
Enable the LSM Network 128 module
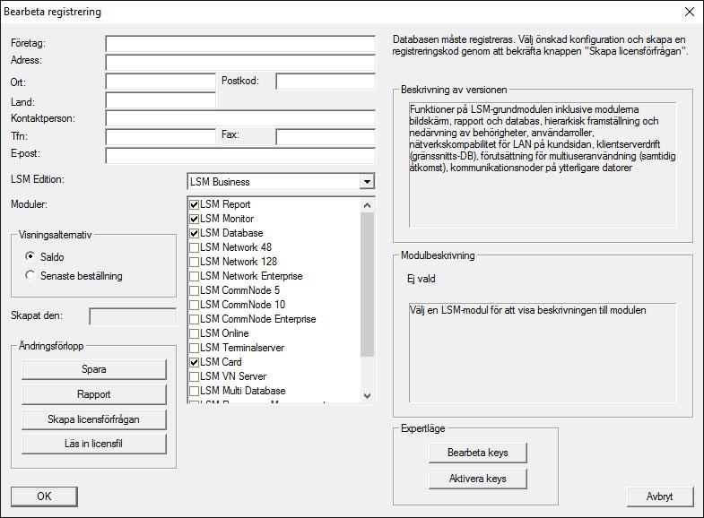(x=194, y=262)
